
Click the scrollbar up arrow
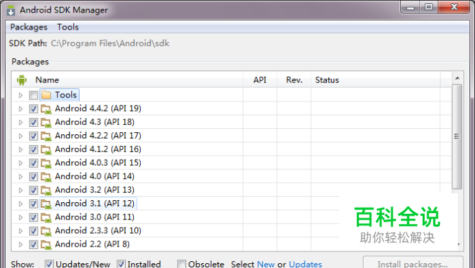tap(457, 78)
